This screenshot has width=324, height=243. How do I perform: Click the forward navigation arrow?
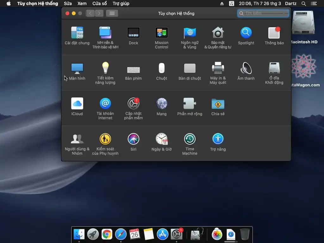coord(99,13)
